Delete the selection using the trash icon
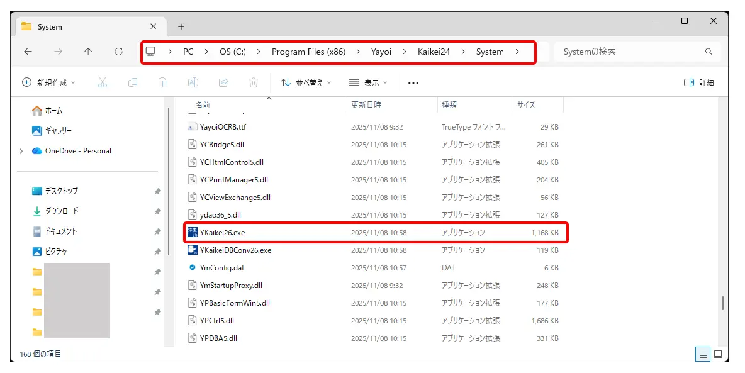Viewport: 745px width, 373px height. (x=254, y=82)
